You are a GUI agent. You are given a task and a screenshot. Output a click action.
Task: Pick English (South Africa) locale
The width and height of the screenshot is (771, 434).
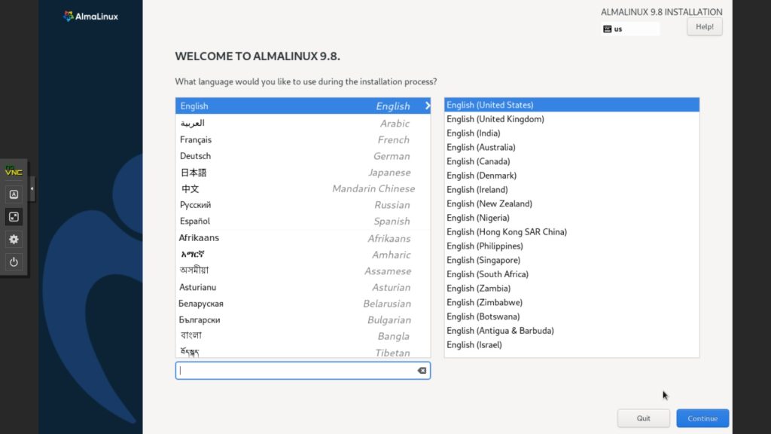point(571,274)
